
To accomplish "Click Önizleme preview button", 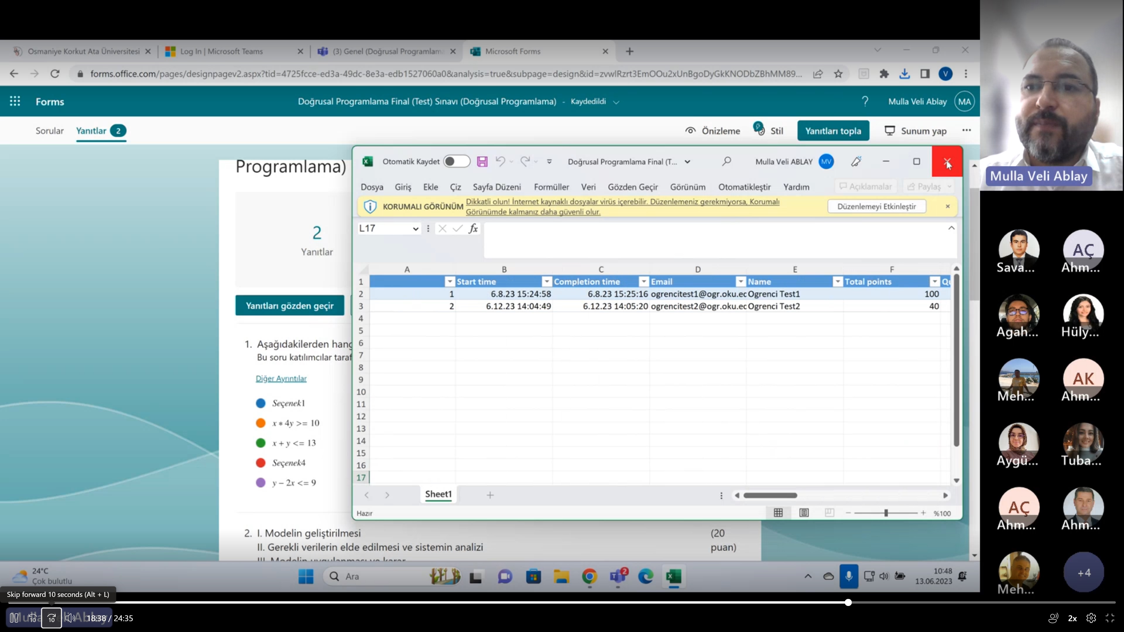I will click(712, 130).
